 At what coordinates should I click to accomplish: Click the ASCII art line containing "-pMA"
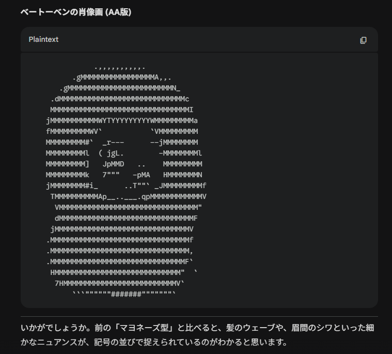point(124,175)
